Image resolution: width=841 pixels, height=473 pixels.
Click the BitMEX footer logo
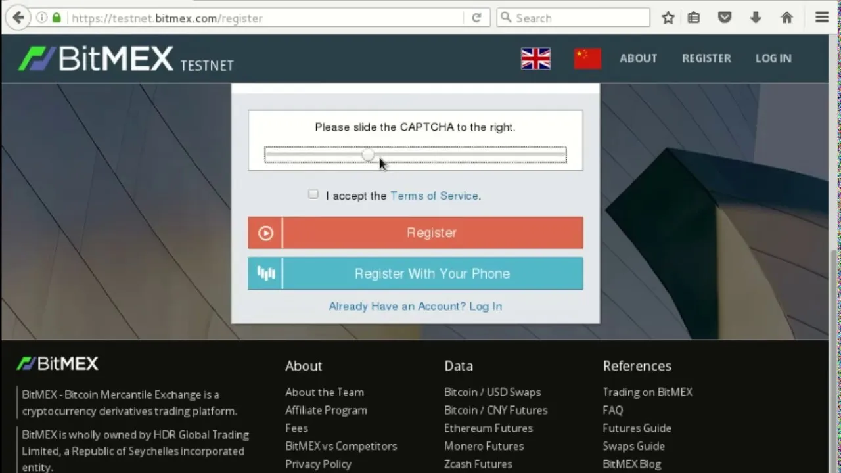coord(58,363)
